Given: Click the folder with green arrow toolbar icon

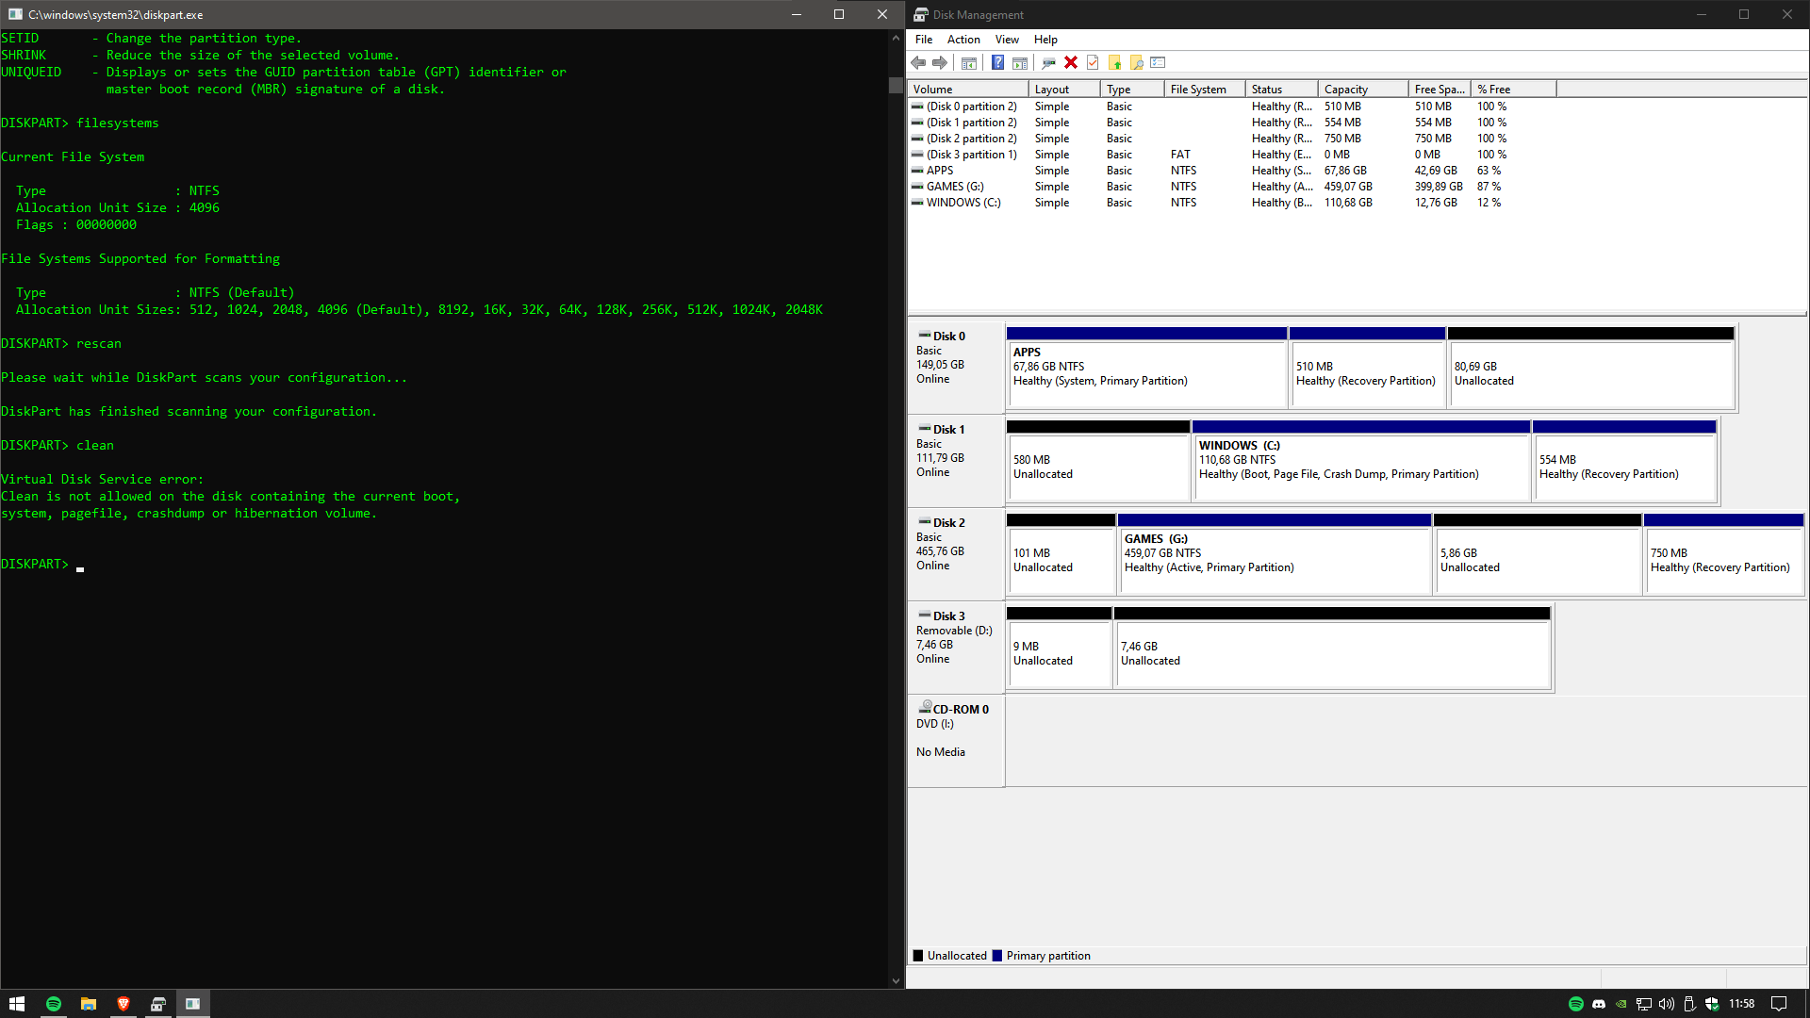Looking at the screenshot, I should [1115, 63].
